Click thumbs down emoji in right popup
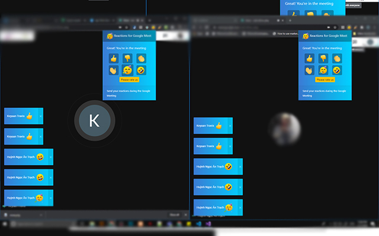Screen dimensions: 379x236 coord(323,58)
